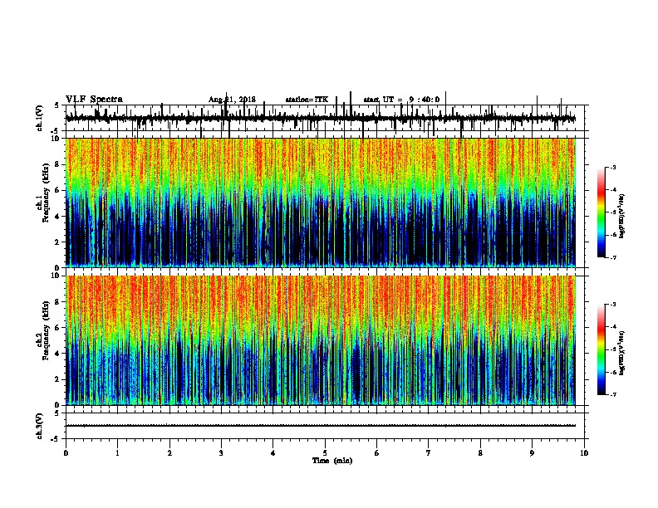This screenshot has height=508, width=658.
Task: Click the ch.1(V) waveform axis label
Action: tap(40, 118)
